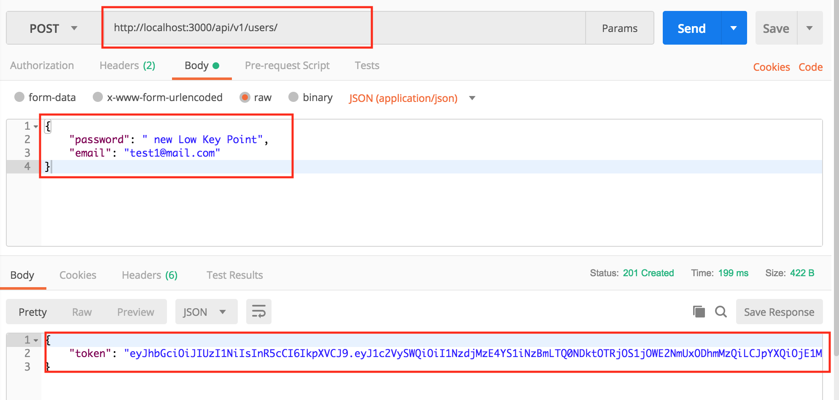The height and width of the screenshot is (400, 839).
Task: Expand the Send button dropdown arrow
Action: click(734, 28)
